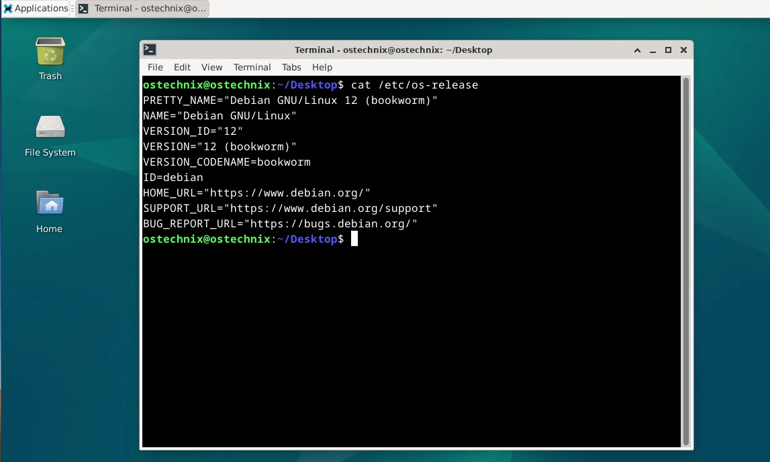Close the Terminal window
The image size is (770, 462).
point(683,50)
